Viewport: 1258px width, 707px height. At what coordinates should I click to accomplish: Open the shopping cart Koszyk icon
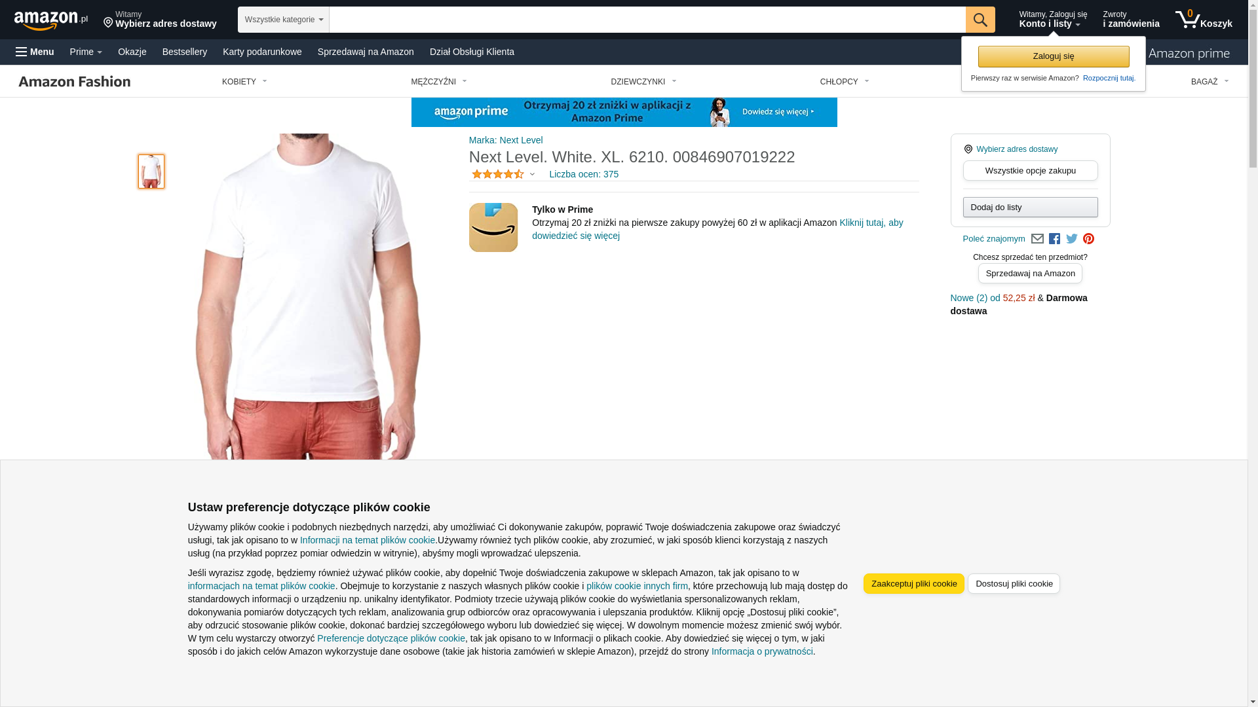(1204, 20)
